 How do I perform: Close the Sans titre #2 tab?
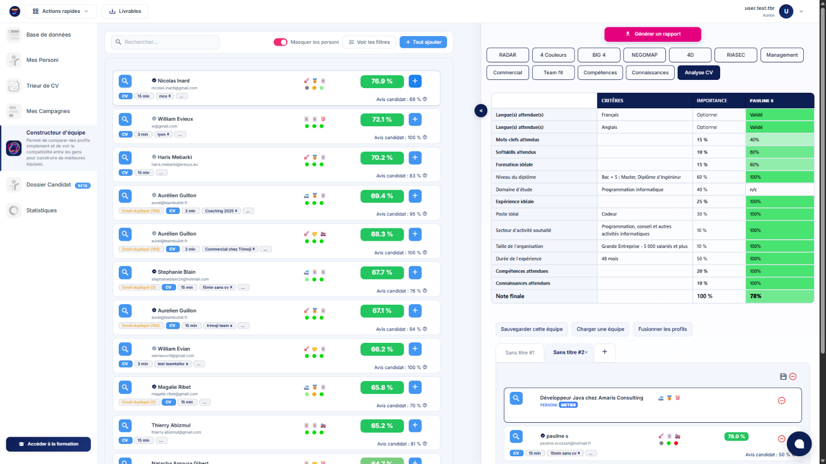pyautogui.click(x=586, y=353)
